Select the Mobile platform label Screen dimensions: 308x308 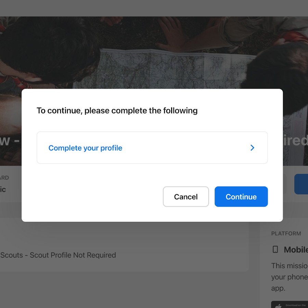[296, 250]
